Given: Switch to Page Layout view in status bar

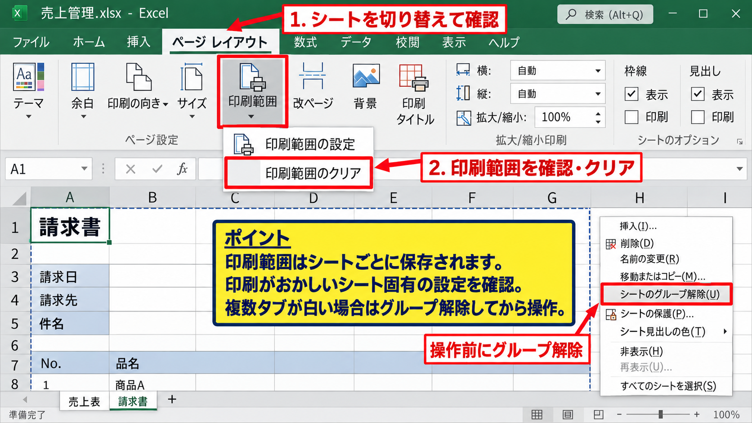Looking at the screenshot, I should point(568,414).
